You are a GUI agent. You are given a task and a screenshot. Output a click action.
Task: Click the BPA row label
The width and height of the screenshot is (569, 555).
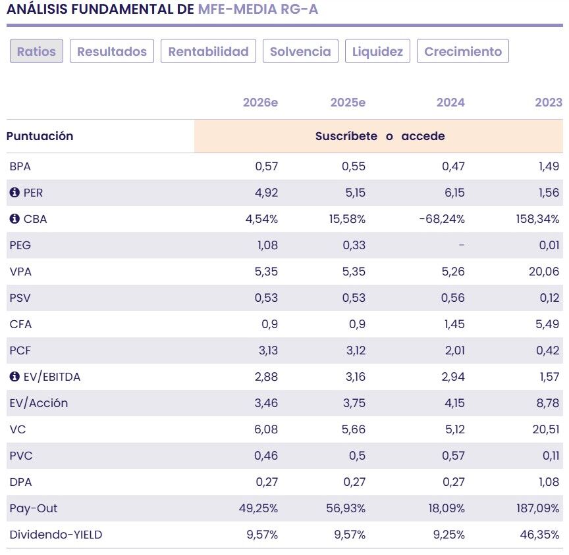click(20, 166)
